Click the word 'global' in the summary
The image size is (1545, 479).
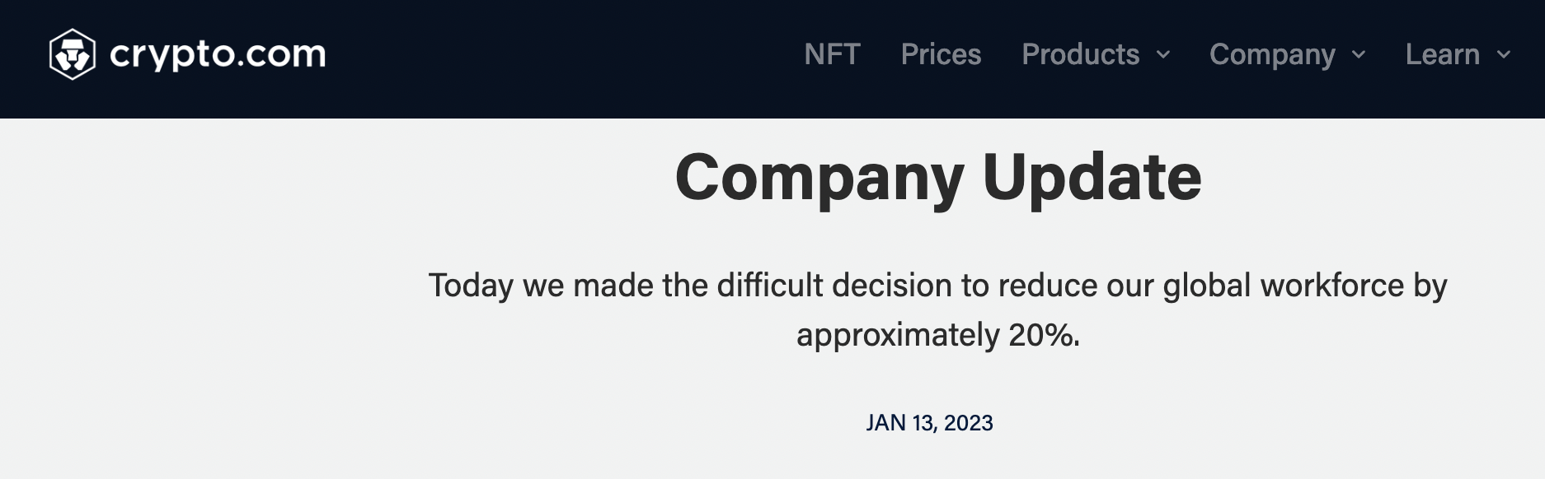click(x=1206, y=286)
